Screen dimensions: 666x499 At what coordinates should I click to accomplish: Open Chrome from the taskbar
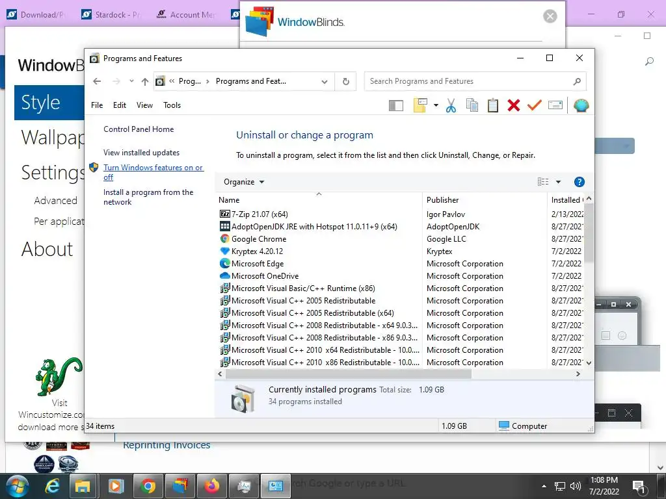pos(148,486)
